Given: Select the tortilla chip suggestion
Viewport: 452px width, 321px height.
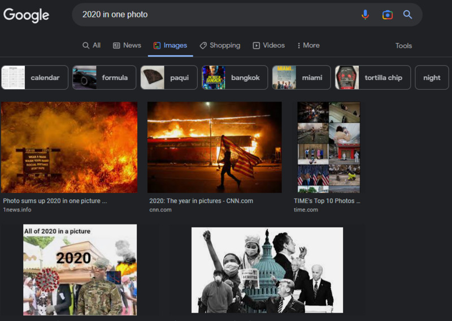Looking at the screenshot, I should click(x=372, y=78).
